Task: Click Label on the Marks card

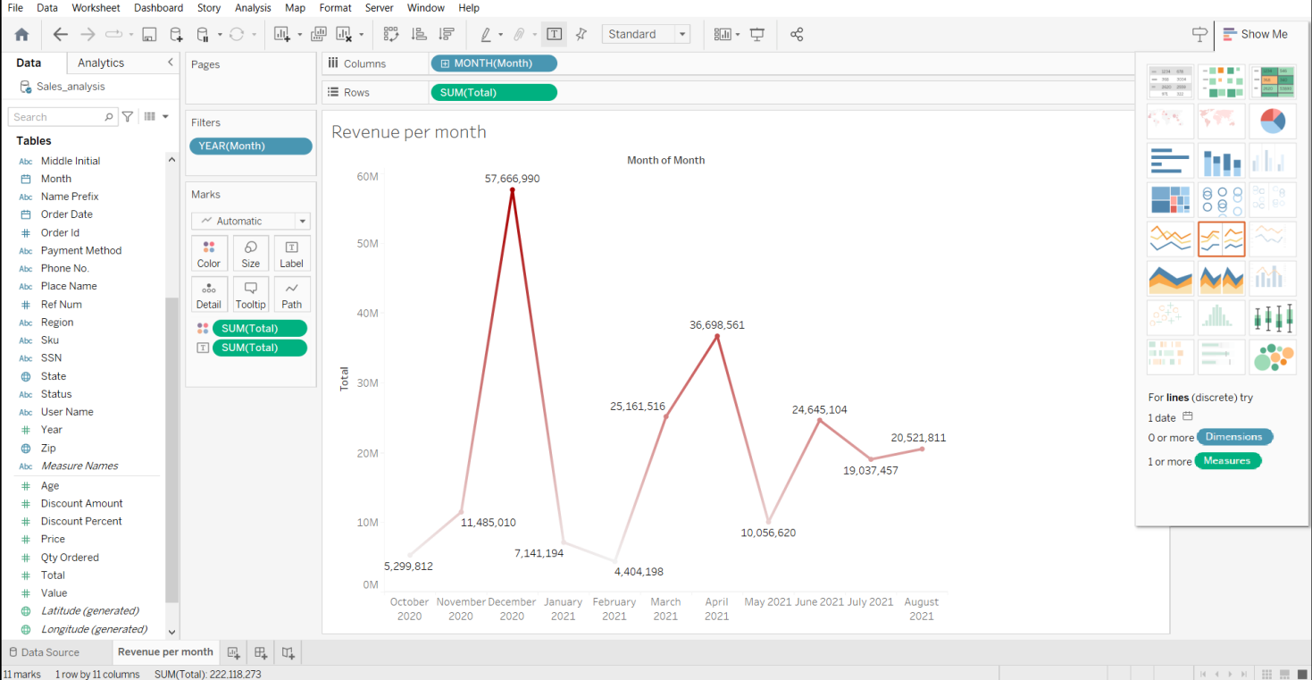Action: [291, 253]
